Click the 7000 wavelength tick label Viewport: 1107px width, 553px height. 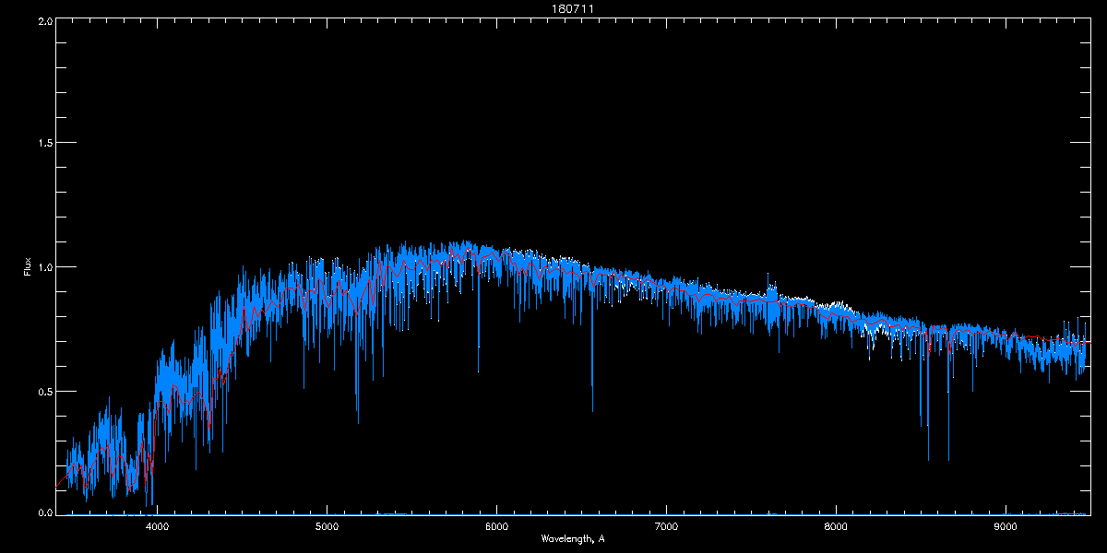click(x=666, y=527)
